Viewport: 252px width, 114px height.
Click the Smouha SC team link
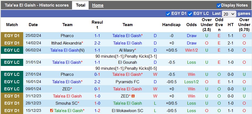pyautogui.click(x=67, y=103)
